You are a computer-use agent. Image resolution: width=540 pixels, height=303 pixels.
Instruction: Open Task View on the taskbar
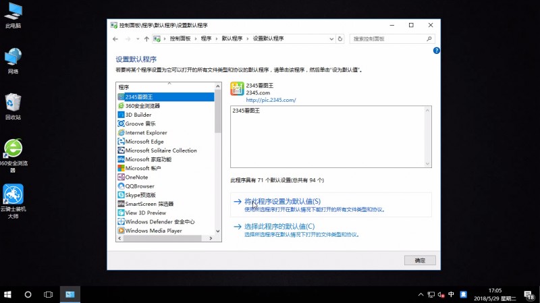click(48, 295)
